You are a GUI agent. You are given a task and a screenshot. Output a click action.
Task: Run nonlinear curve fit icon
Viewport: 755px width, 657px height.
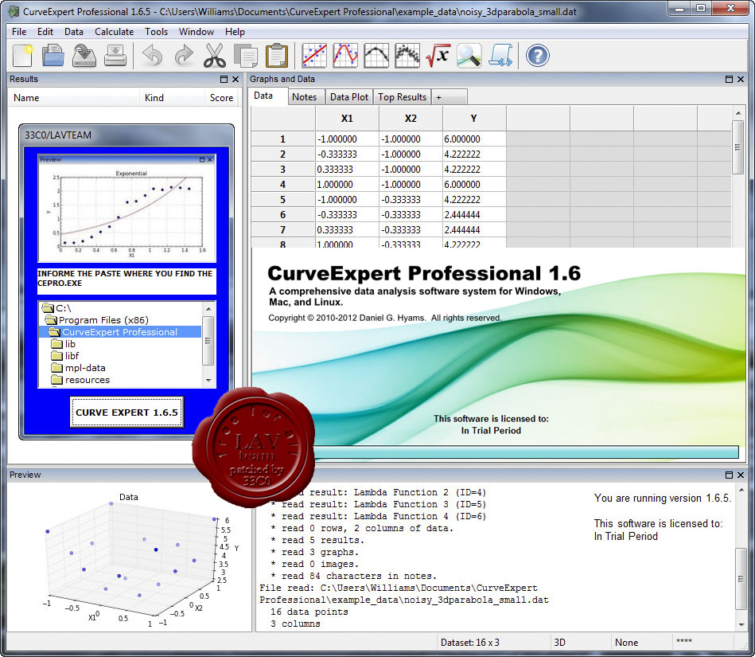(345, 56)
